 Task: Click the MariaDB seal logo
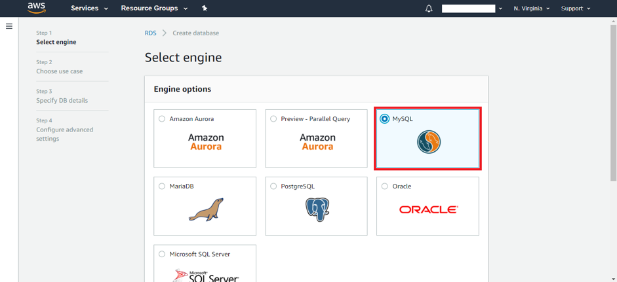pyautogui.click(x=206, y=209)
